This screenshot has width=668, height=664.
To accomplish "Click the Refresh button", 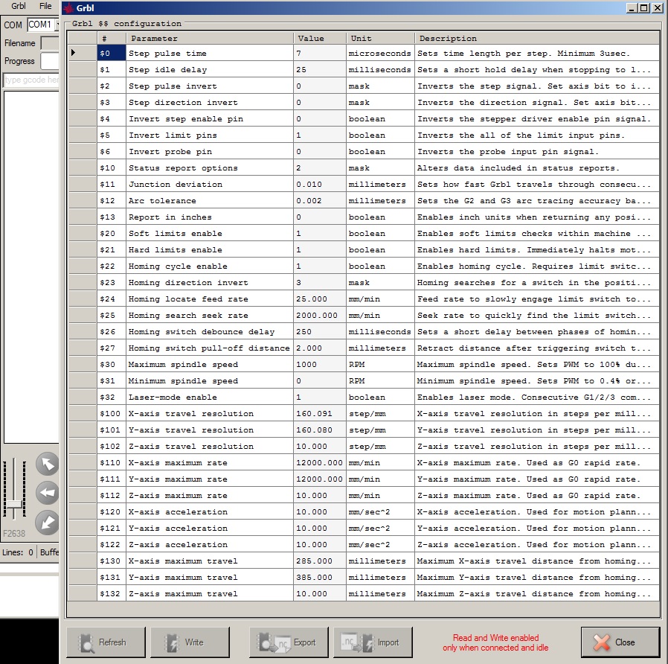I will point(106,642).
